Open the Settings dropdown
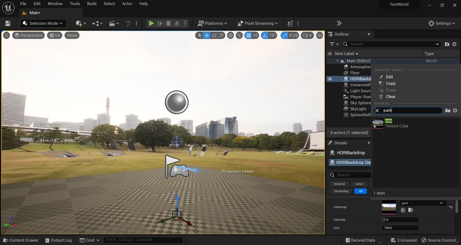Screen dimensions: 461x245 [443, 23]
